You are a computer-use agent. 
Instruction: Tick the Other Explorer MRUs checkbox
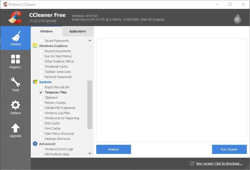click(41, 61)
